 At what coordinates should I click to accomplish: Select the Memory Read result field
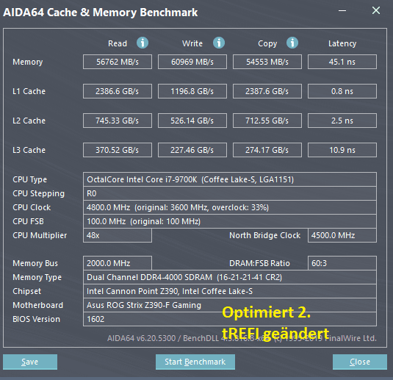click(x=118, y=62)
